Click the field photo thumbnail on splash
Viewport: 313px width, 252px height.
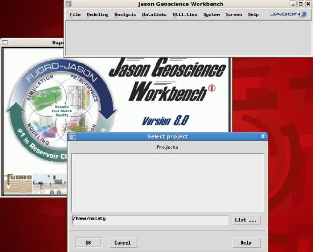pyautogui.click(x=50, y=183)
